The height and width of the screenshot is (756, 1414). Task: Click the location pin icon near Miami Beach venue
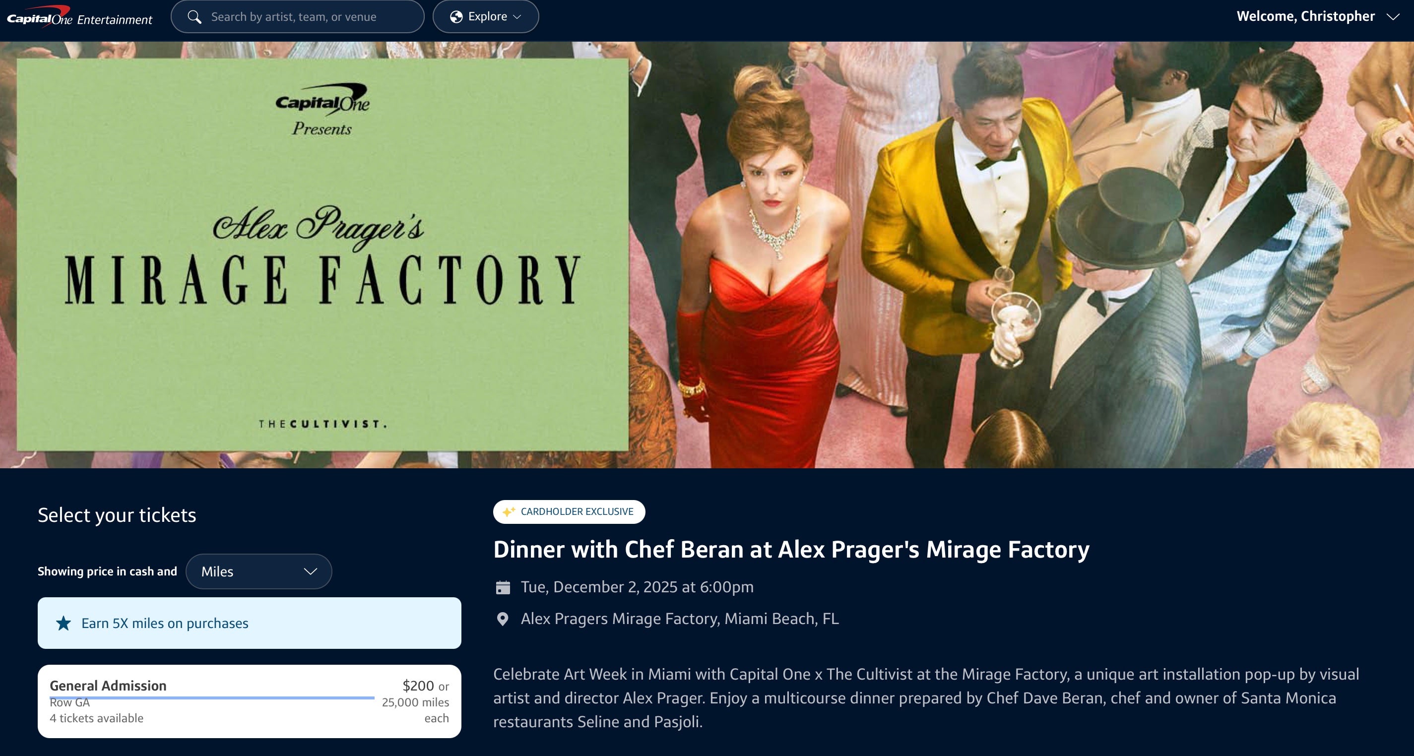(502, 619)
